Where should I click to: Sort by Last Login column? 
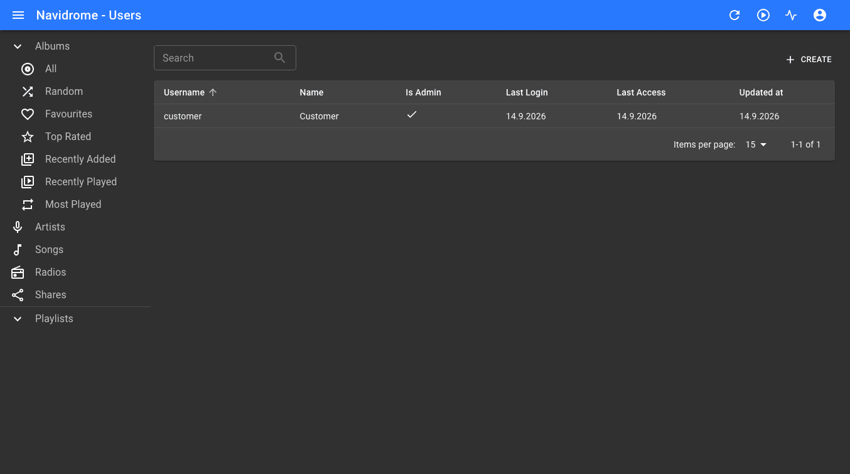coord(527,92)
